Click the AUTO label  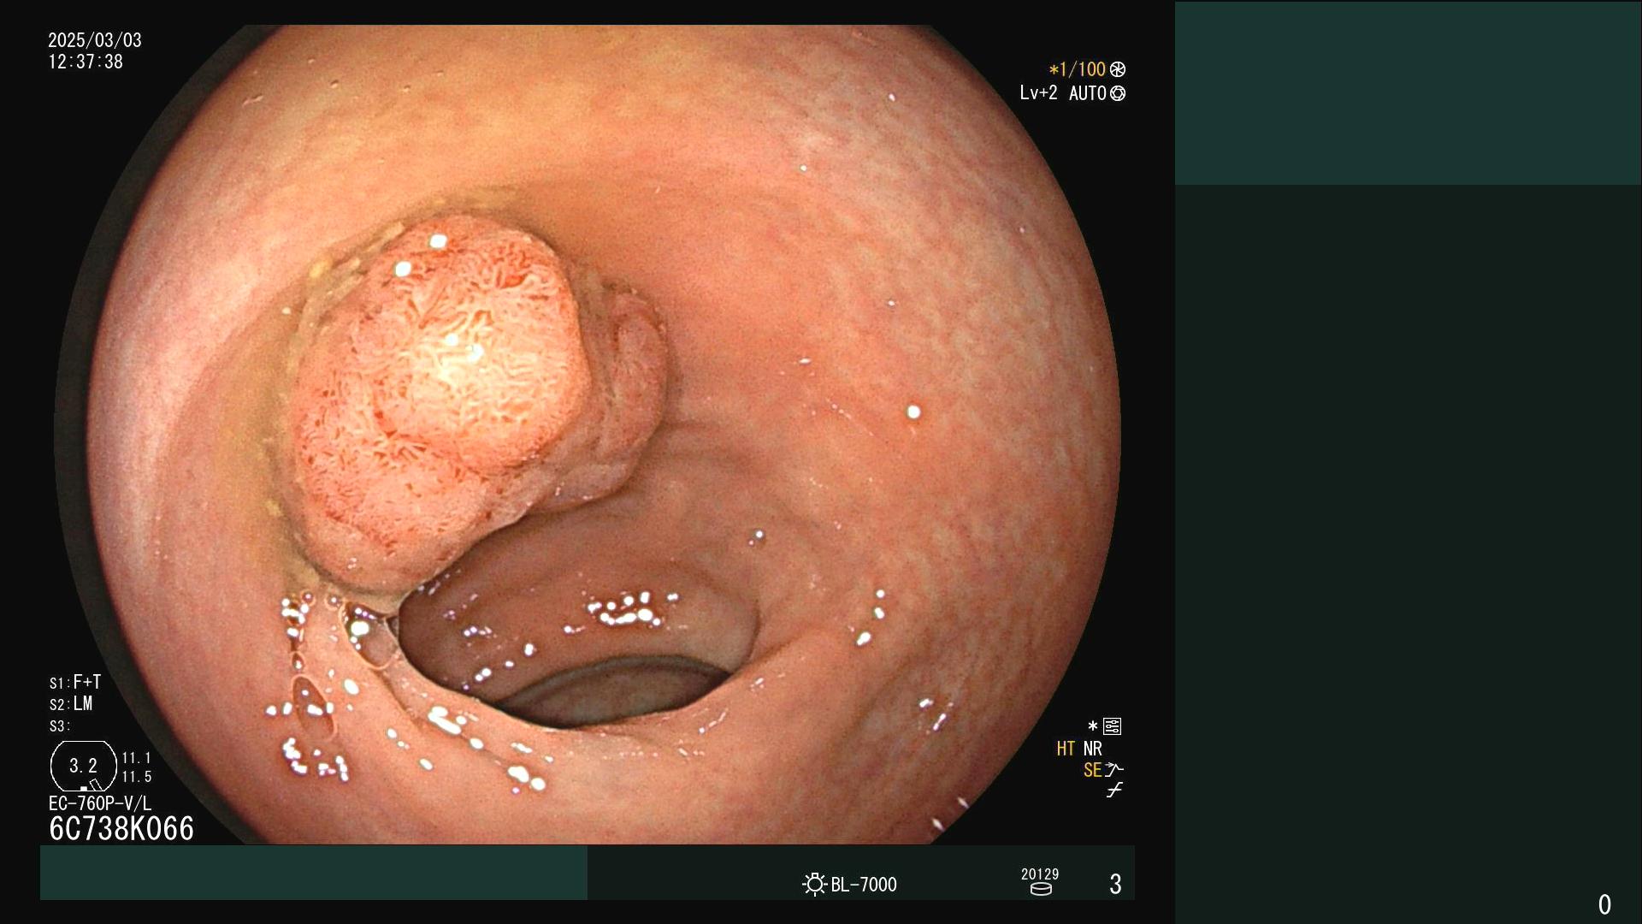click(x=1088, y=93)
